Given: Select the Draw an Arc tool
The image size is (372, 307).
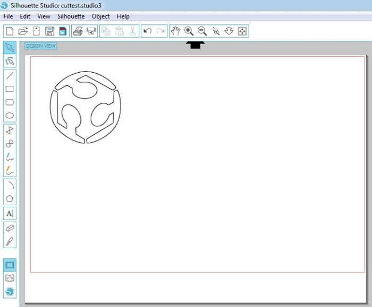Looking at the screenshot, I should point(10,185).
